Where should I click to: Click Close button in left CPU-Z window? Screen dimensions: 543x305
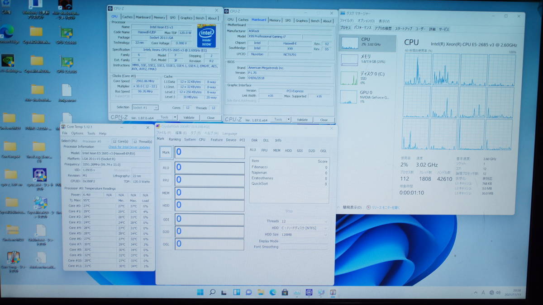click(x=211, y=117)
